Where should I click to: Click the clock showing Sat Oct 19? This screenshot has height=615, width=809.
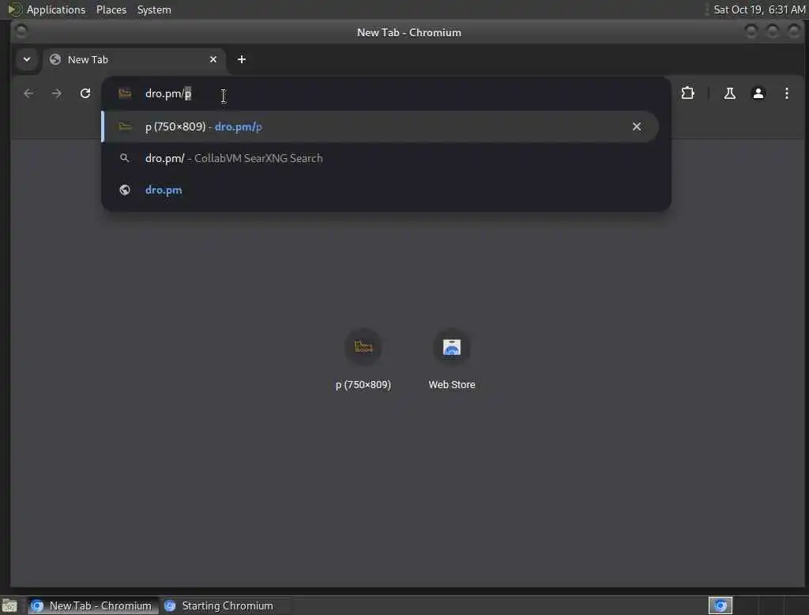759,9
